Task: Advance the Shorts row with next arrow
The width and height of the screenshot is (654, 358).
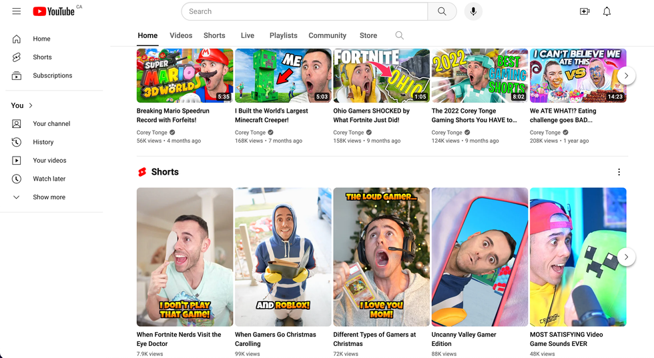Action: 626,257
